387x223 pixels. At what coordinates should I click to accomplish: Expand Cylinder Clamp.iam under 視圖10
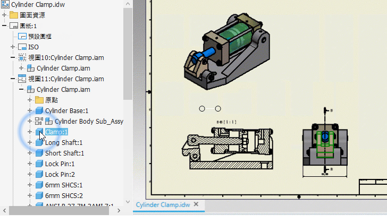(21, 68)
